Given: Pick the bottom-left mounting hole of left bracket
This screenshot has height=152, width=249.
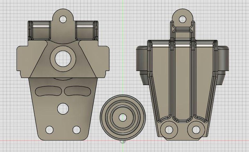Looking at the screenshot, I should pyautogui.click(x=49, y=129).
